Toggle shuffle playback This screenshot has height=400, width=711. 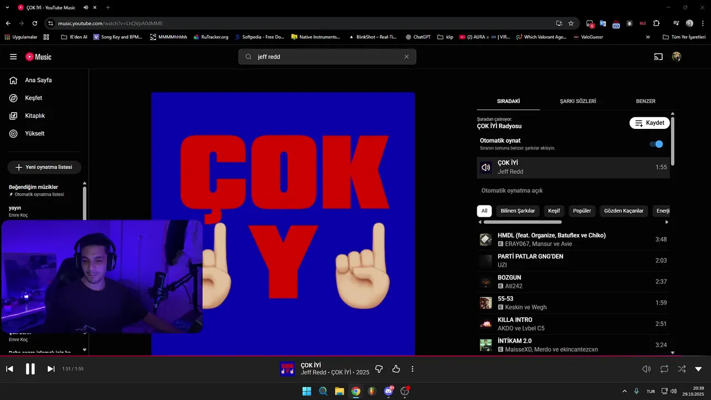(x=682, y=369)
